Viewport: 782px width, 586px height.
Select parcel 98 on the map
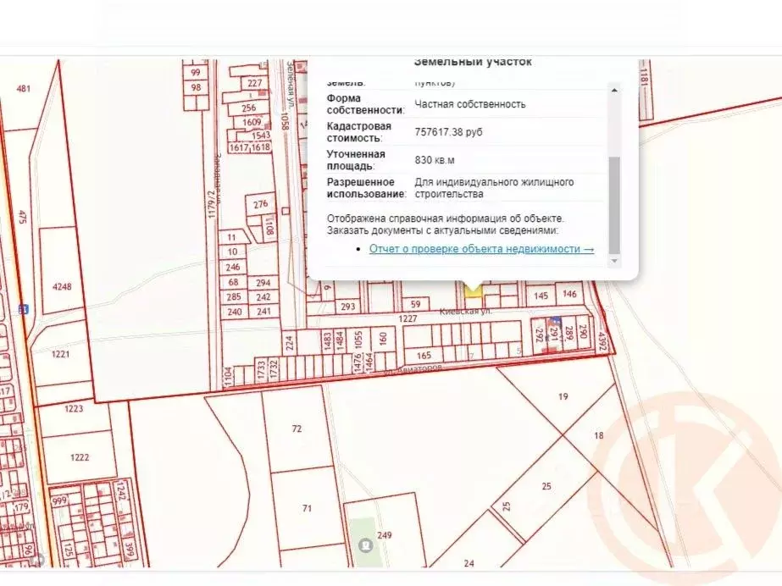196,88
